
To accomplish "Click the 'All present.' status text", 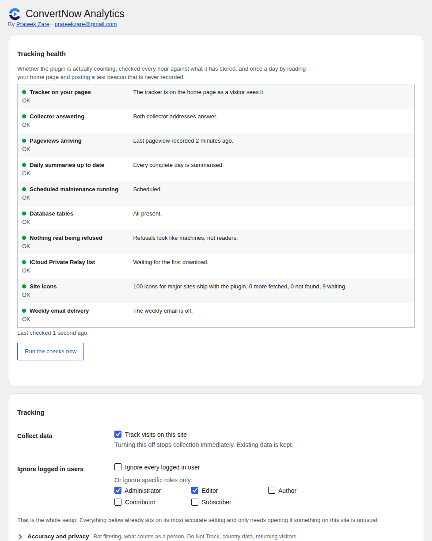I will pyautogui.click(x=148, y=214).
